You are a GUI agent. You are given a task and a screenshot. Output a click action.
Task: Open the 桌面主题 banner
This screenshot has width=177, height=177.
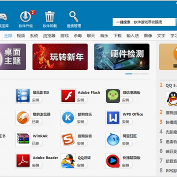point(13,57)
